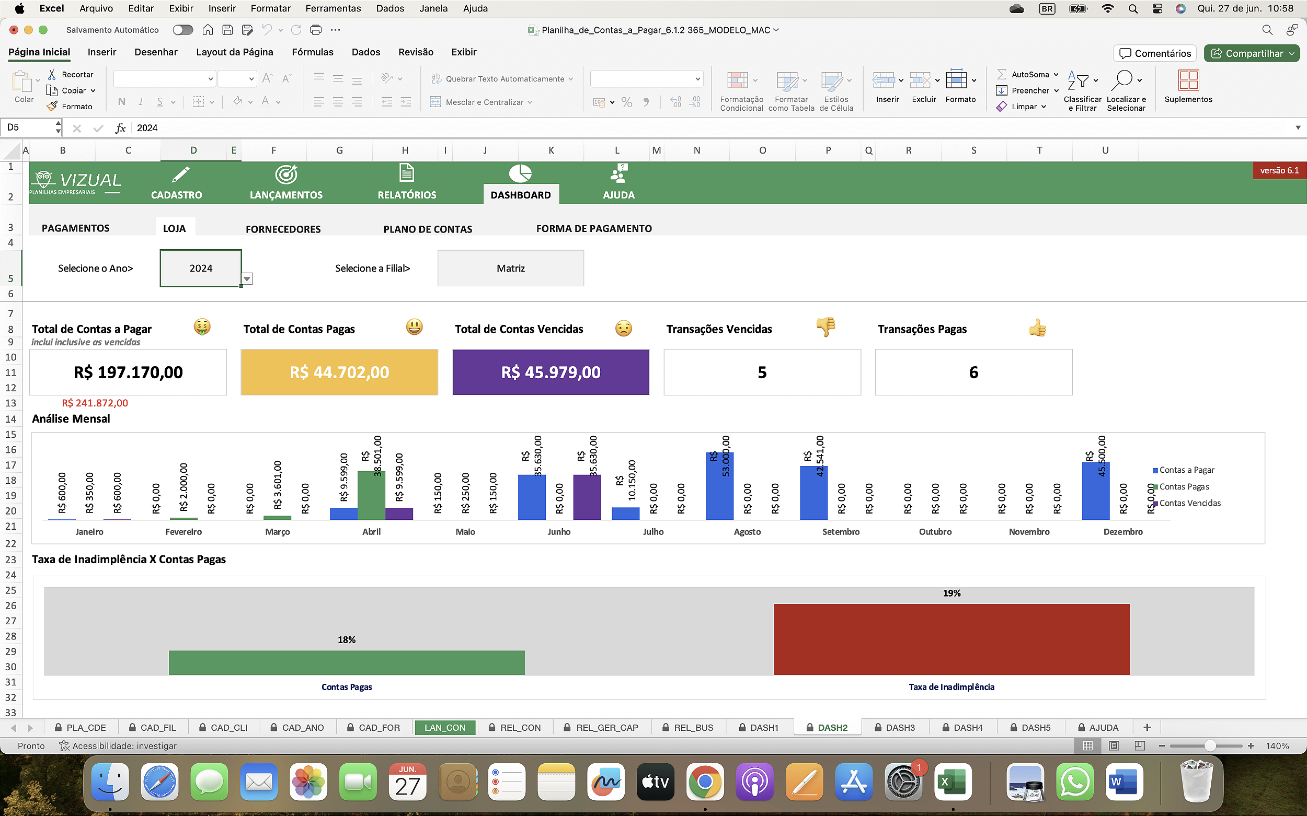Click the FORNECEDORES dashboard link
This screenshot has height=816, width=1307.
point(283,229)
